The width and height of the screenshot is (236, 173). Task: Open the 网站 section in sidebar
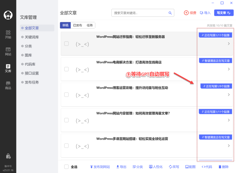8,51
